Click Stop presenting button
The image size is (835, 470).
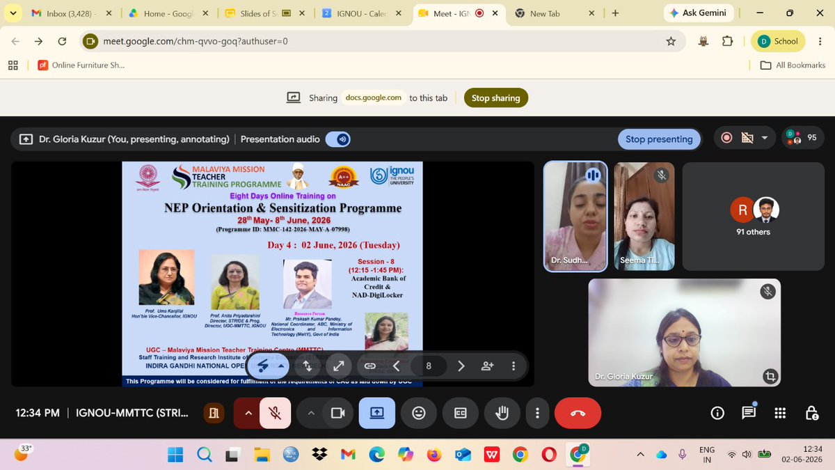pos(659,139)
